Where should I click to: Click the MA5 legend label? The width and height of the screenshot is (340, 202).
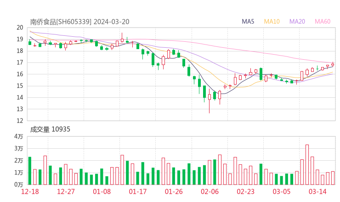pos(248,22)
